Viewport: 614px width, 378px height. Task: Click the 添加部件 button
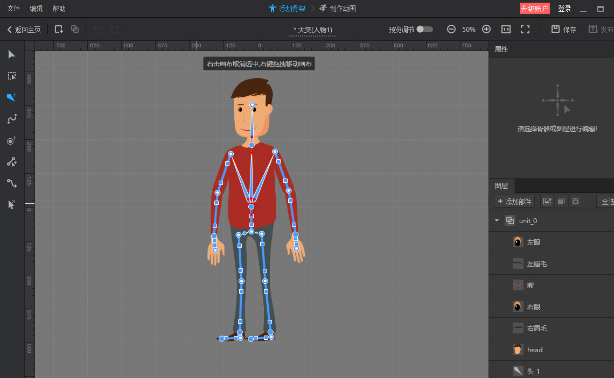pyautogui.click(x=514, y=201)
